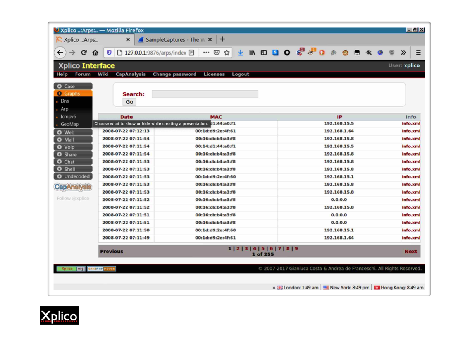This screenshot has width=465, height=346.
Task: Click the browser back arrow
Action: point(60,53)
